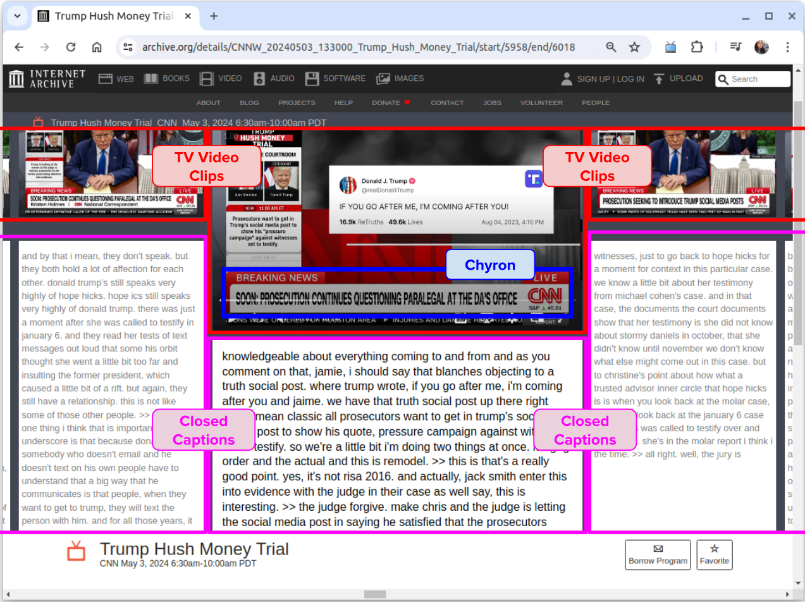Click the TV extension icon in the browser toolbar
Image resolution: width=805 pixels, height=602 pixels.
pyautogui.click(x=670, y=47)
